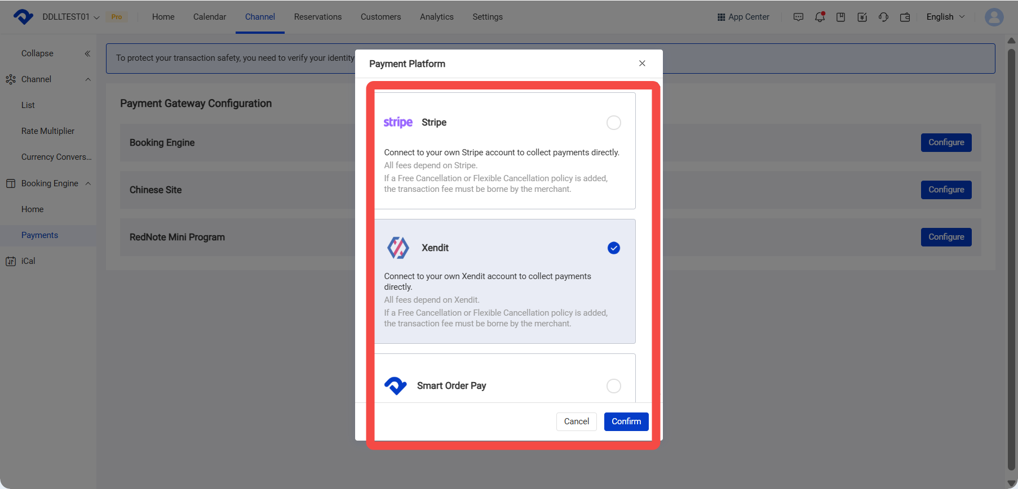Open the Reservations top menu
This screenshot has height=489, width=1018.
pos(318,17)
